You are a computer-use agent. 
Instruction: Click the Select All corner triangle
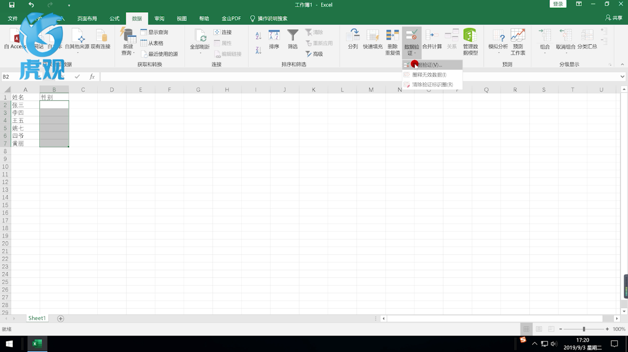(7, 90)
